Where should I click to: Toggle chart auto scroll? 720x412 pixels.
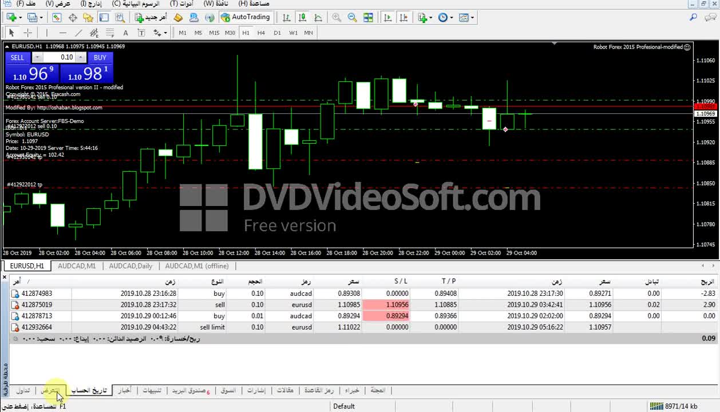tap(388, 18)
